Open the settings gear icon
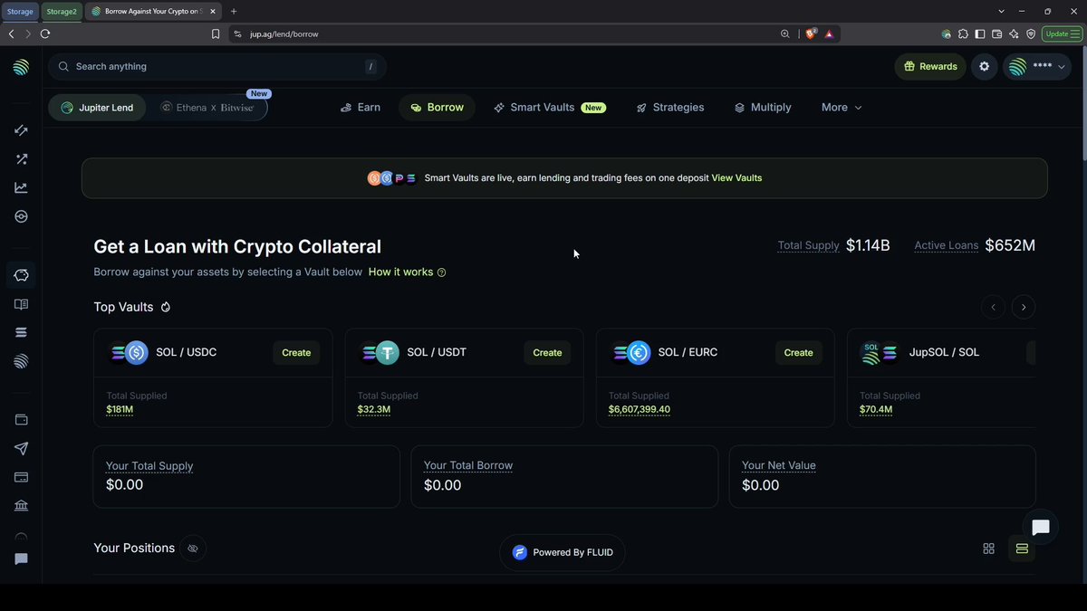This screenshot has height=611, width=1087. click(985, 66)
